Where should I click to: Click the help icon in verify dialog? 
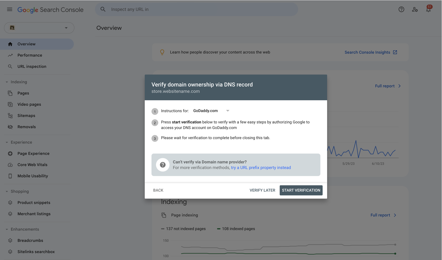point(163,165)
